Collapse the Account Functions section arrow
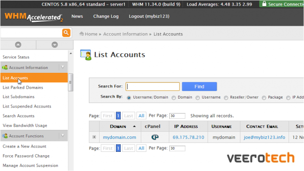Viewport: 304px width, 171px height. pyautogui.click(x=63, y=135)
